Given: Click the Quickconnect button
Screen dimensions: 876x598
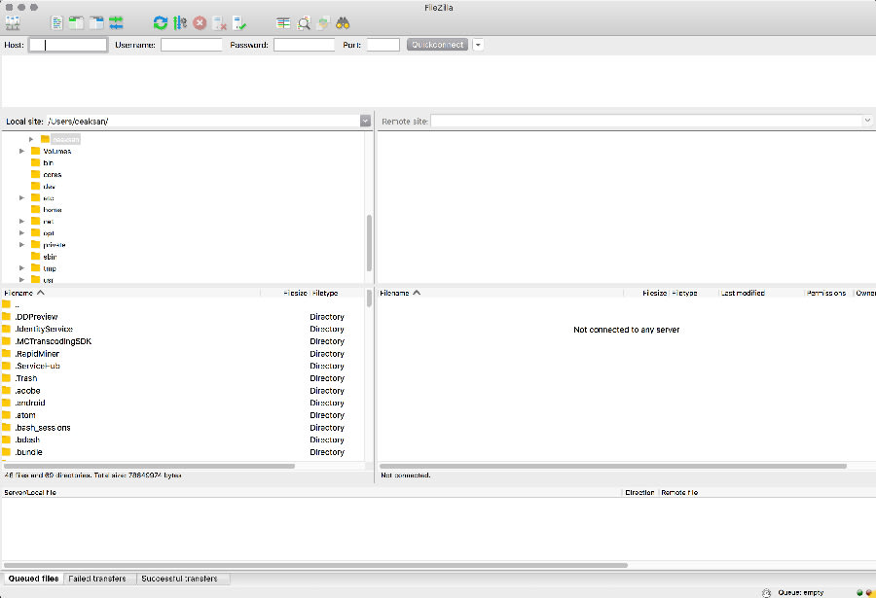Looking at the screenshot, I should click(x=437, y=45).
